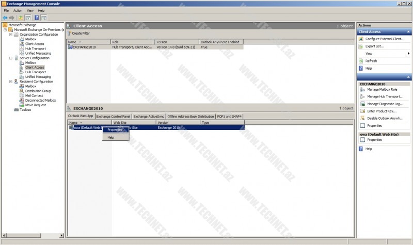Switch to the Exchange ActiveSync tab

[x=149, y=117]
